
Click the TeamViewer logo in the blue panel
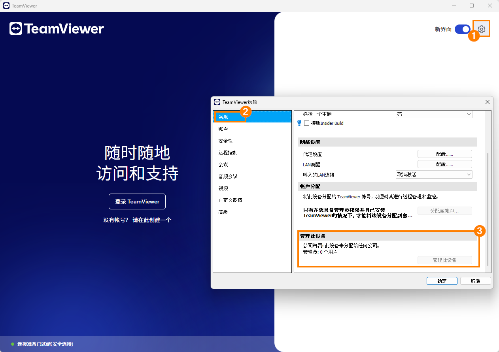pos(57,29)
